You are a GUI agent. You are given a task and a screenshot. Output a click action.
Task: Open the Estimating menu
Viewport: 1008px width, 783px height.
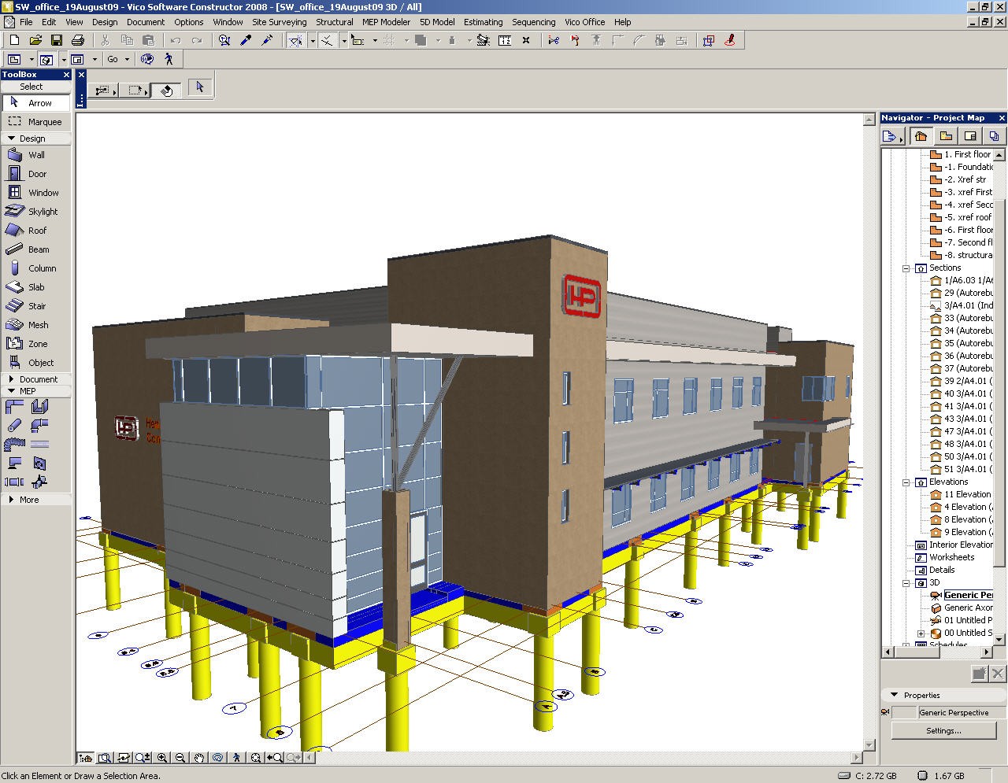pos(483,22)
